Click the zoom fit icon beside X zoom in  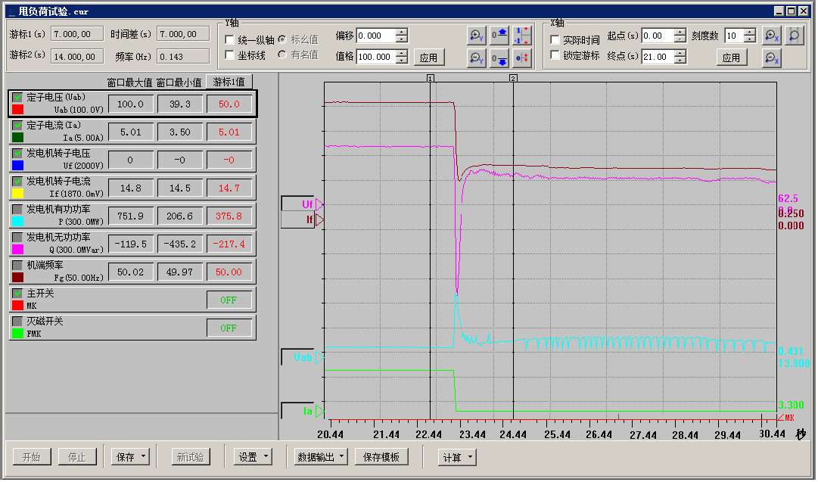point(794,36)
